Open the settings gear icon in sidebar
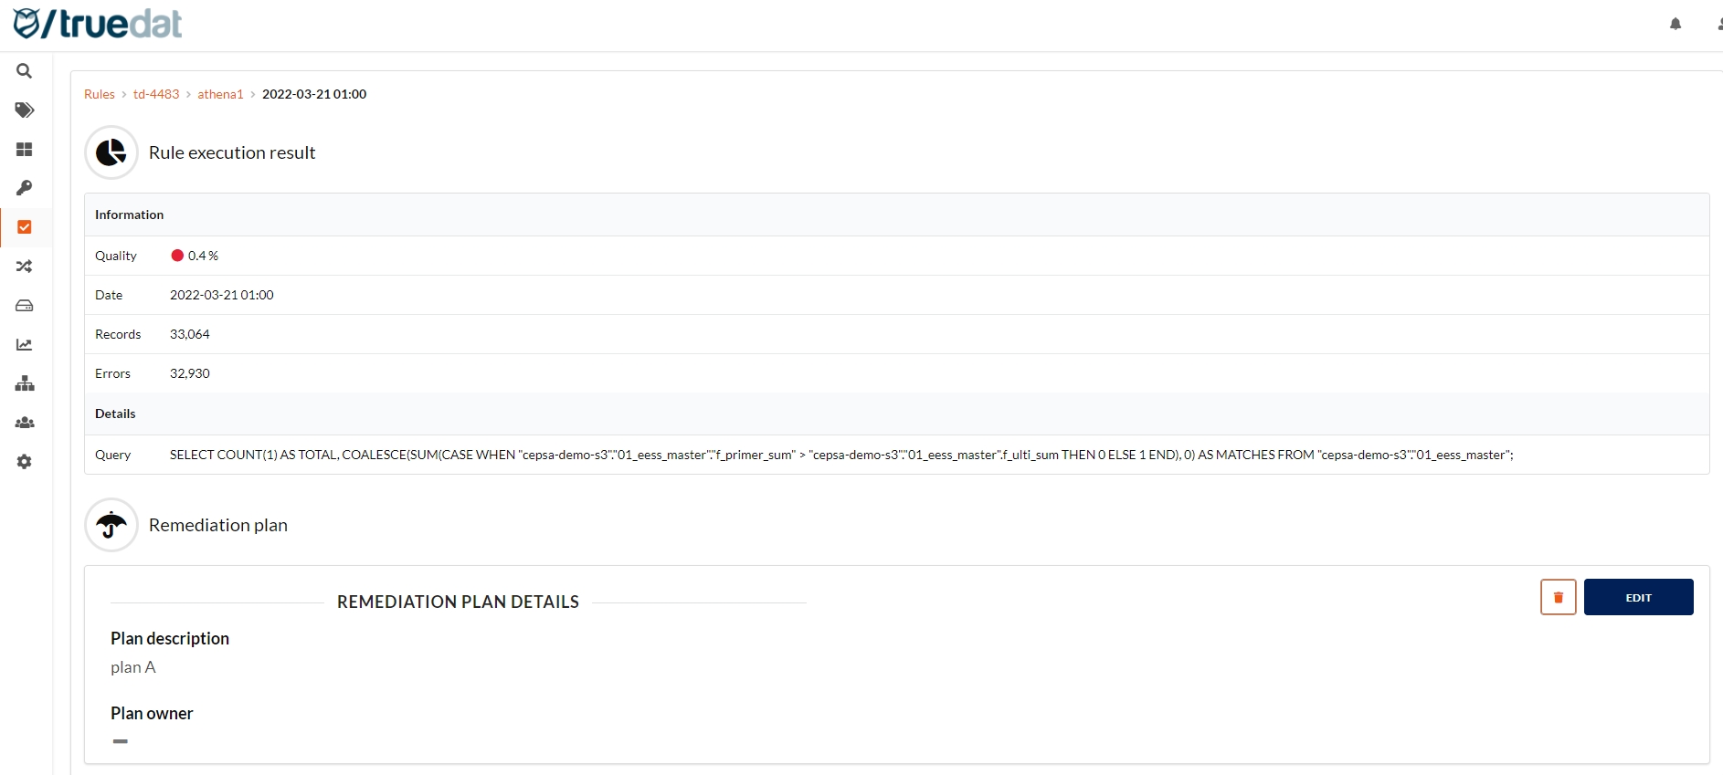The width and height of the screenshot is (1723, 775). point(25,462)
